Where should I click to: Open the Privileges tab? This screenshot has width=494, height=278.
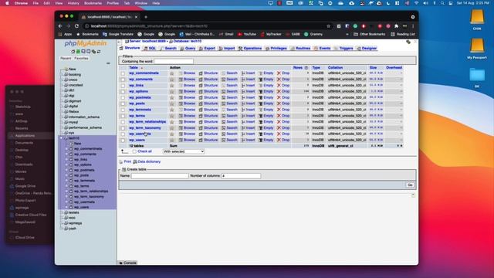point(276,48)
